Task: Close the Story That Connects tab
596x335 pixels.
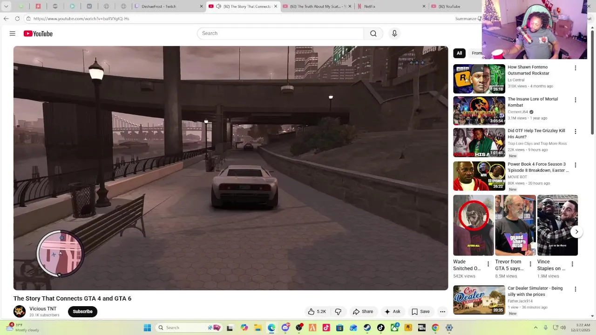Action: (276, 7)
